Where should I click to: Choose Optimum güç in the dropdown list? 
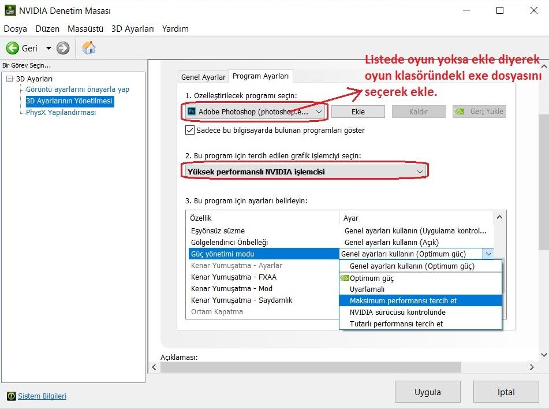(420, 278)
